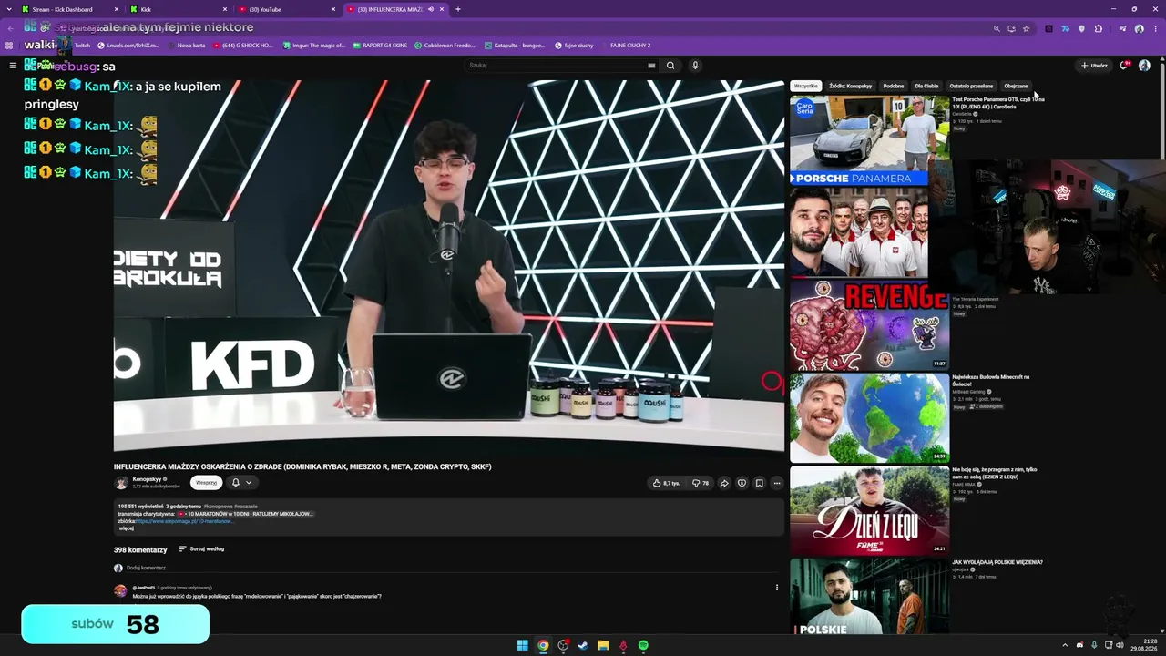Open the Imgur bookmark in bookmarks bar
This screenshot has height=656, width=1166.
314,46
